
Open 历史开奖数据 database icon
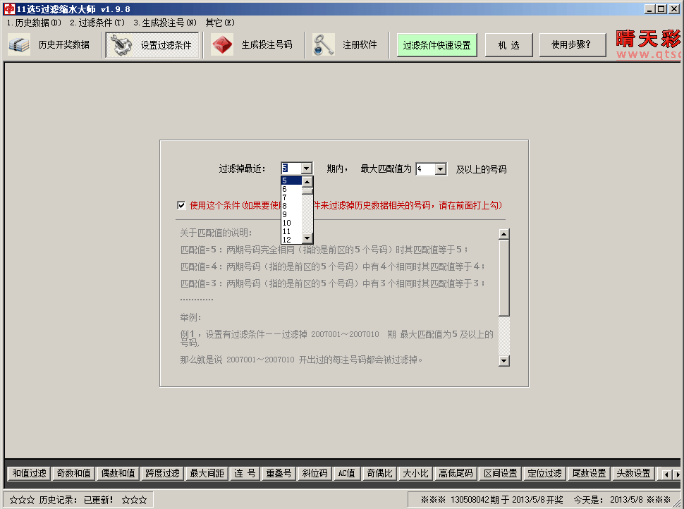coord(19,44)
